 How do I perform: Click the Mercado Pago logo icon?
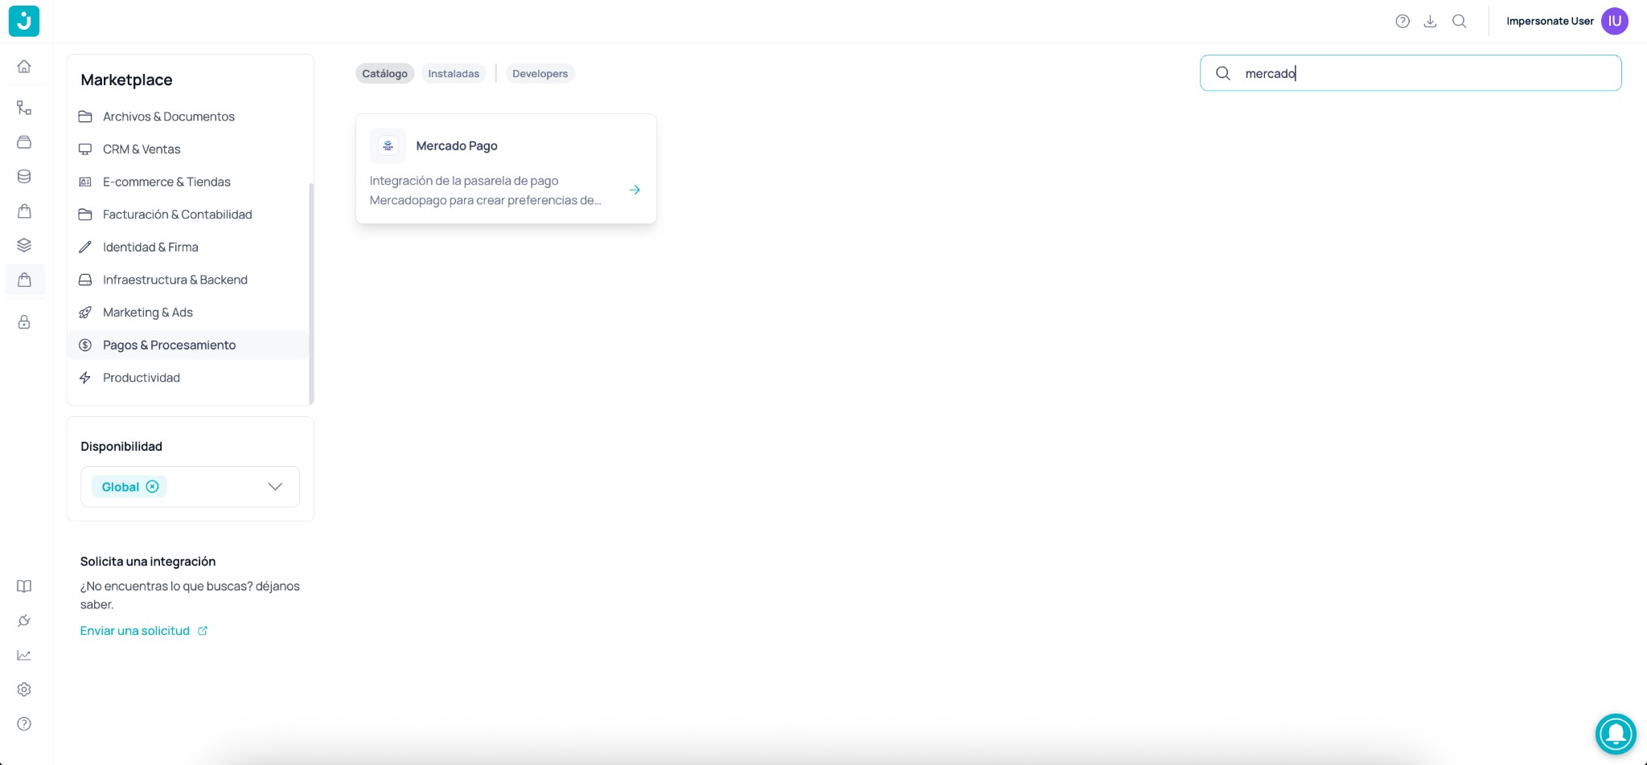[388, 145]
